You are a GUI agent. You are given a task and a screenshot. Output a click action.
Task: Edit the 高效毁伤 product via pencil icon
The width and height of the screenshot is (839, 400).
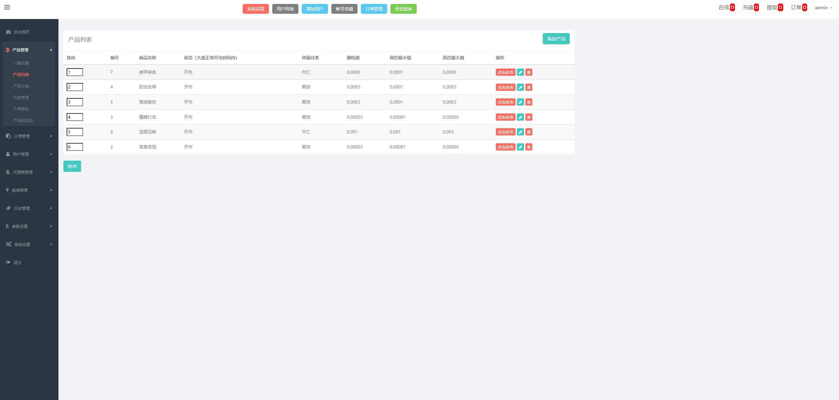(x=520, y=102)
